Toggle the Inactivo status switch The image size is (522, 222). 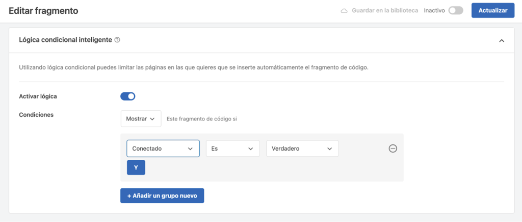point(455,11)
